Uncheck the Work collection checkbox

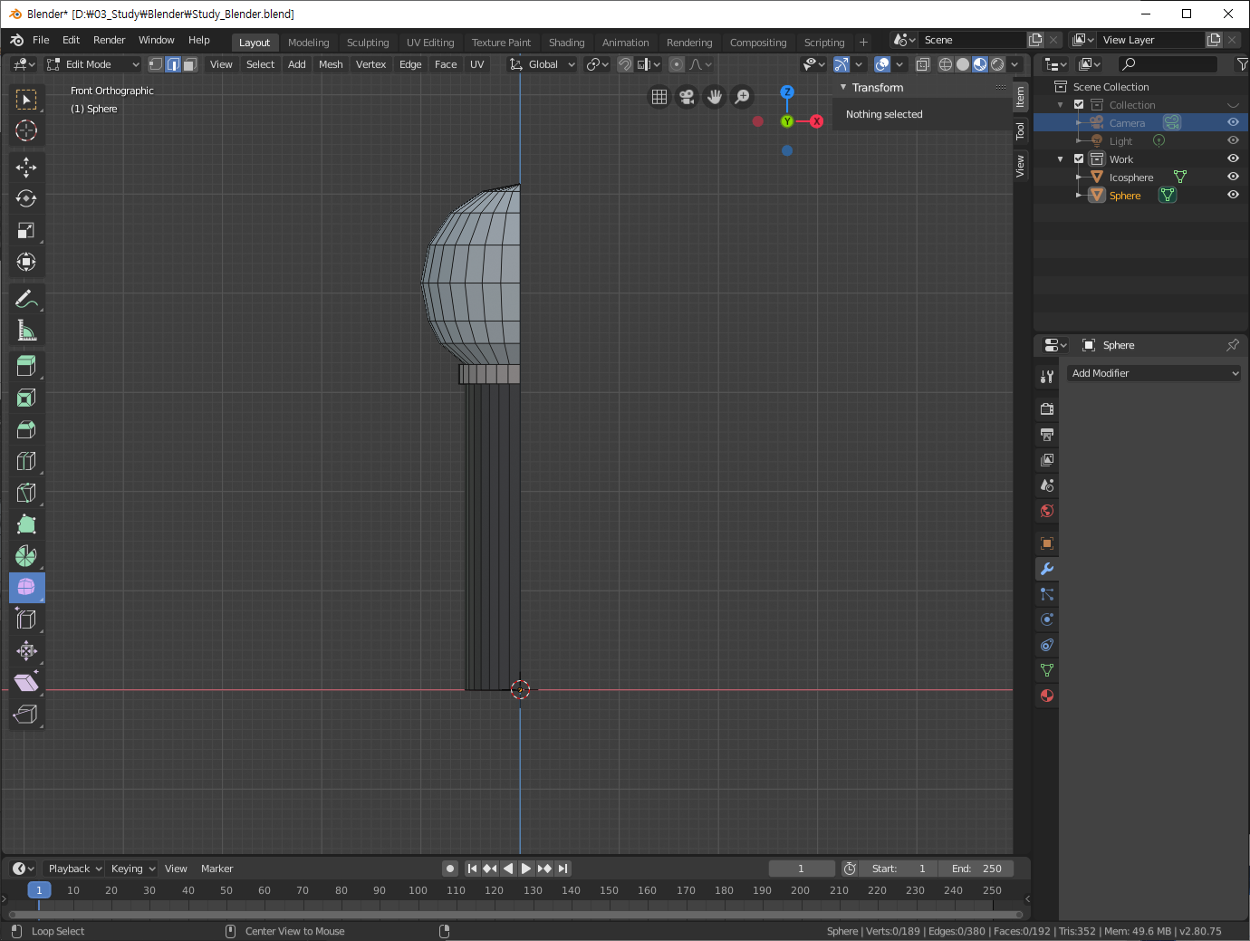pos(1079,158)
